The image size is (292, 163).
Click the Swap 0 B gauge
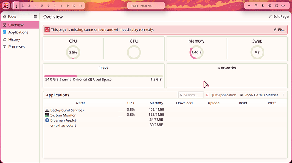257,53
